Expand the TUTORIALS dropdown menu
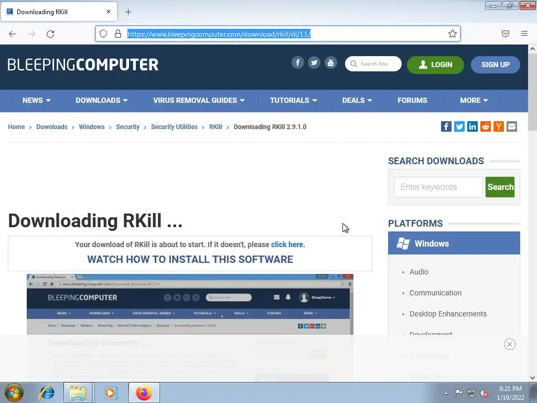This screenshot has height=403, width=537. pyautogui.click(x=293, y=100)
